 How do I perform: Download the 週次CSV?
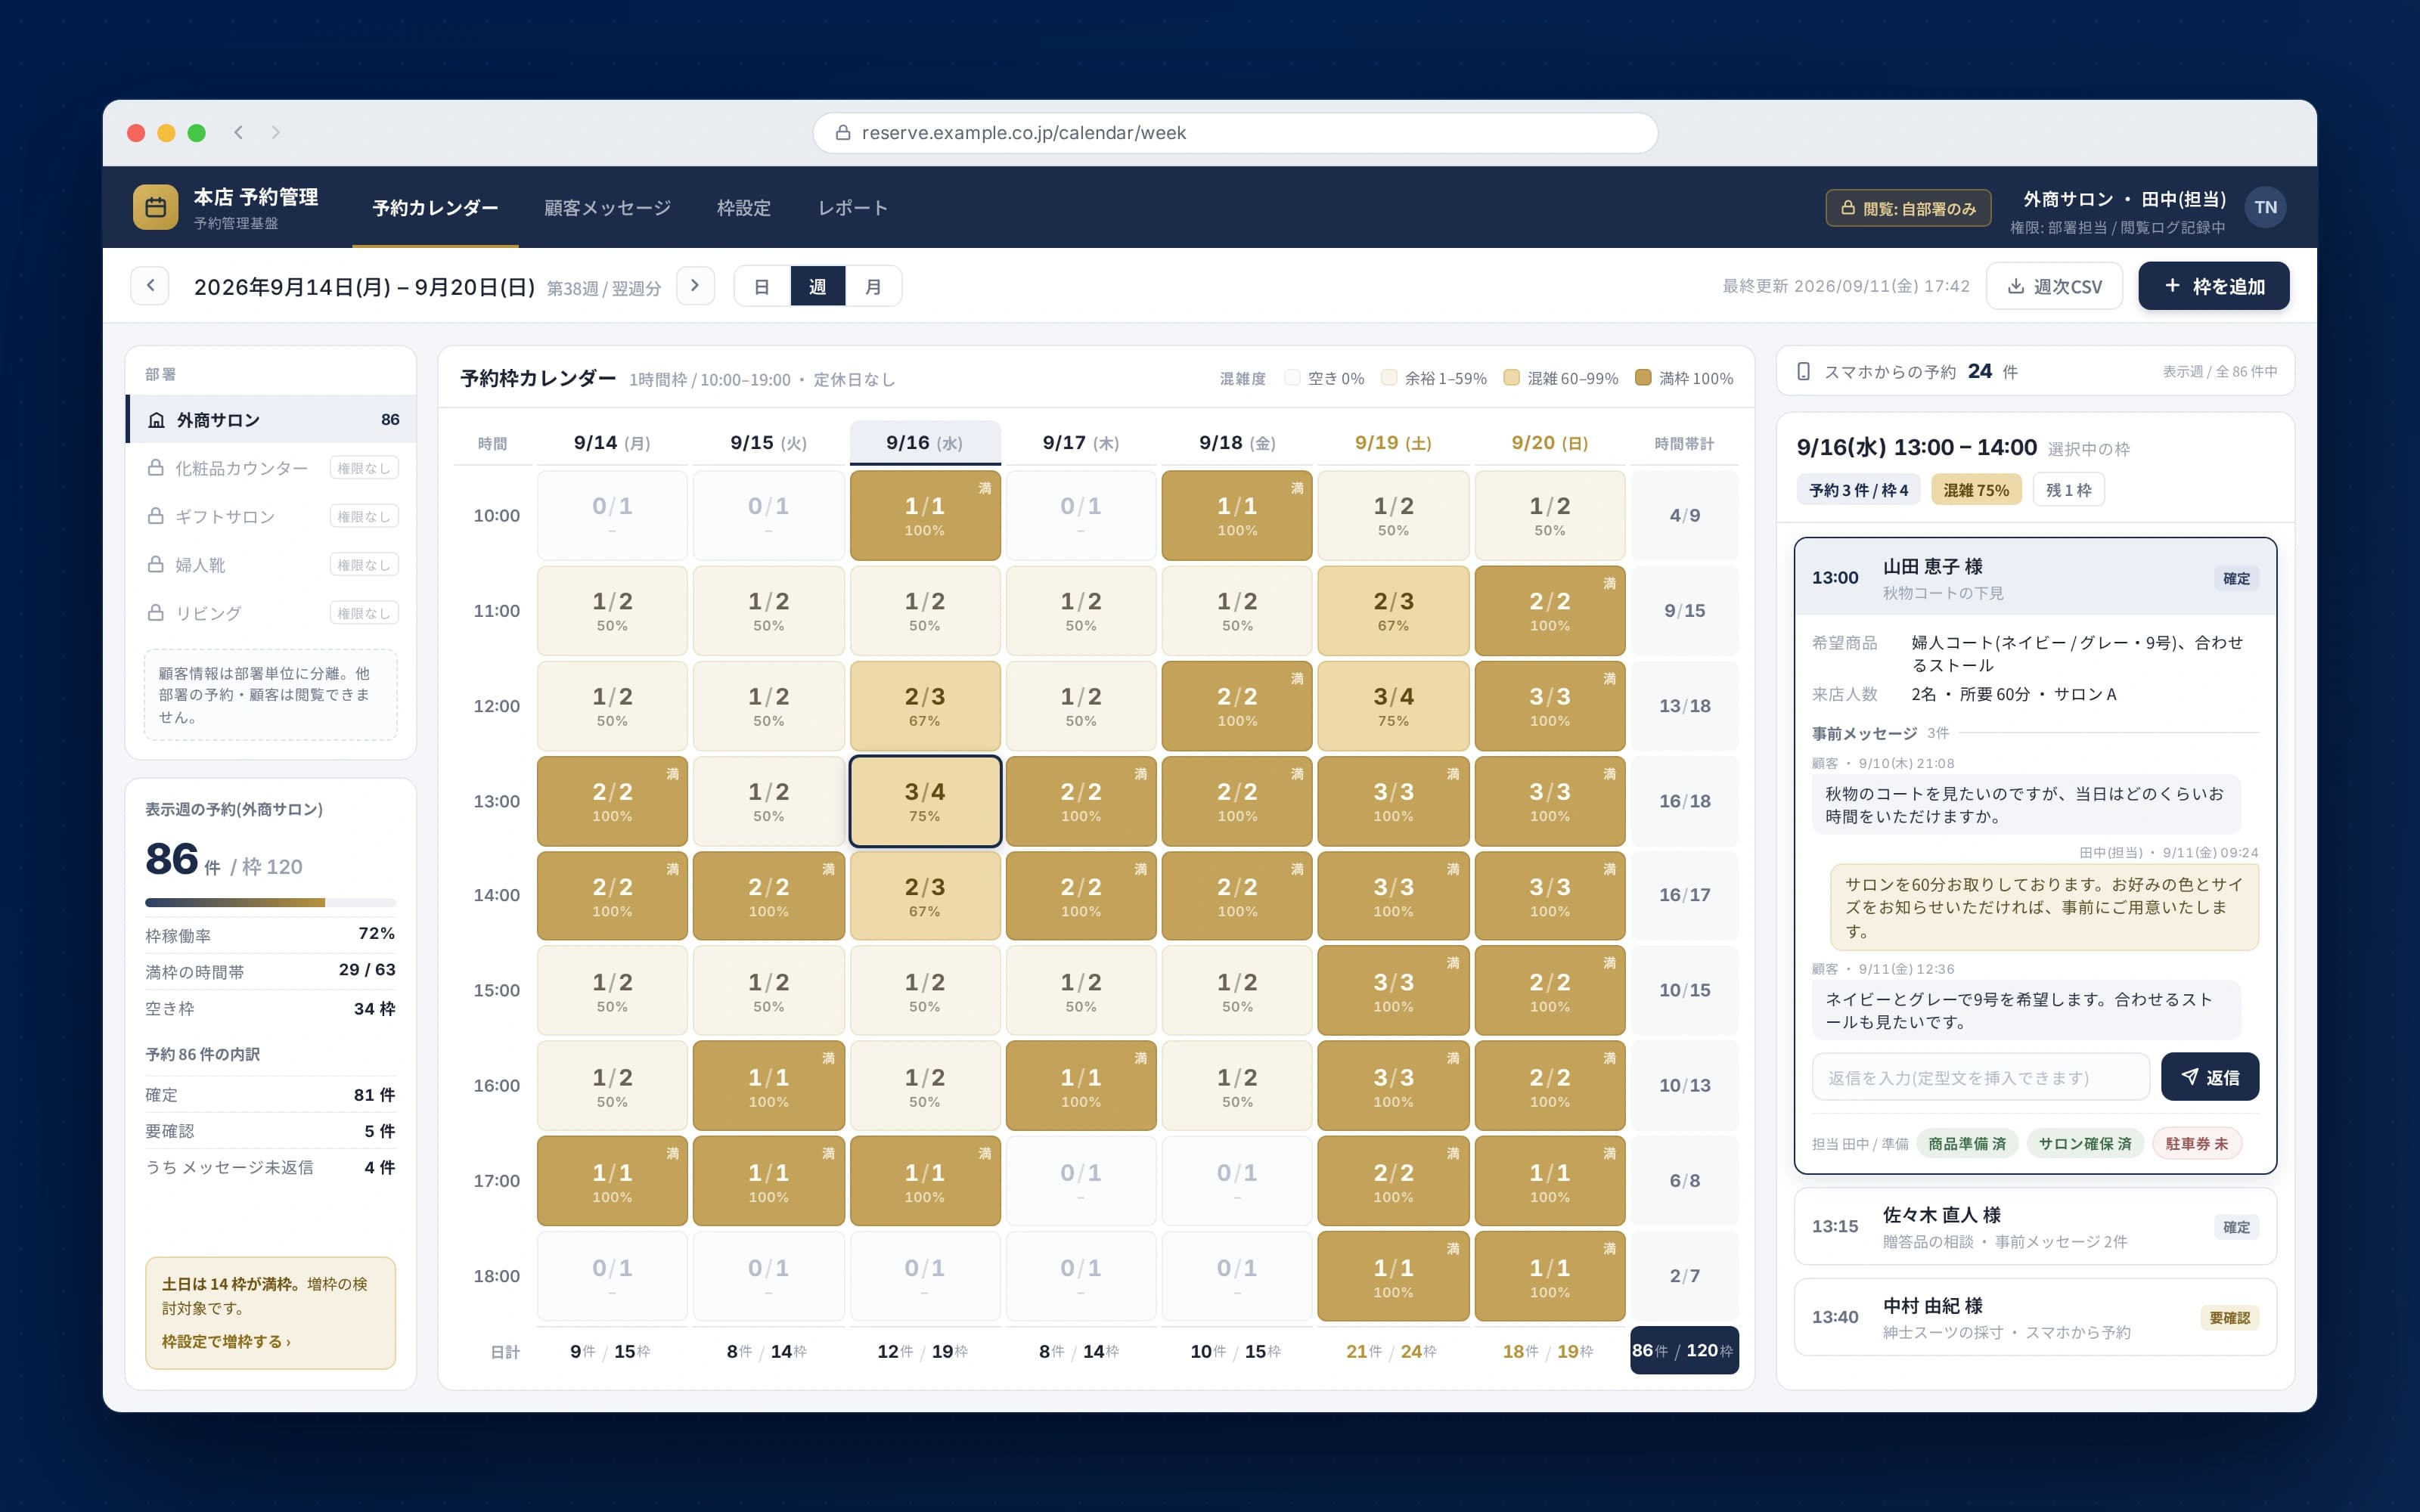click(x=2054, y=286)
